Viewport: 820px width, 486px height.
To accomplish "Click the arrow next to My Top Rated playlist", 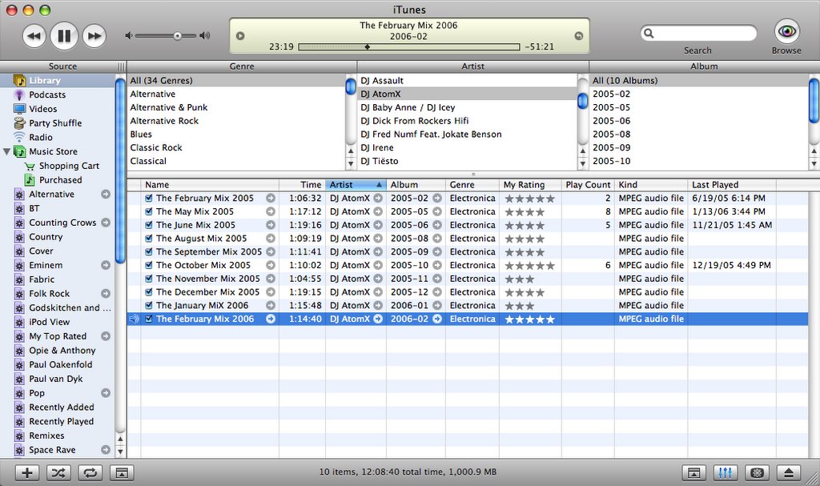I will pyautogui.click(x=106, y=336).
